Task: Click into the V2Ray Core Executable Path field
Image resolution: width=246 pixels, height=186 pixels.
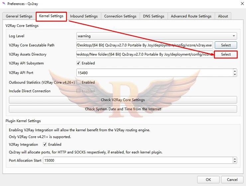Action: [x=144, y=45]
